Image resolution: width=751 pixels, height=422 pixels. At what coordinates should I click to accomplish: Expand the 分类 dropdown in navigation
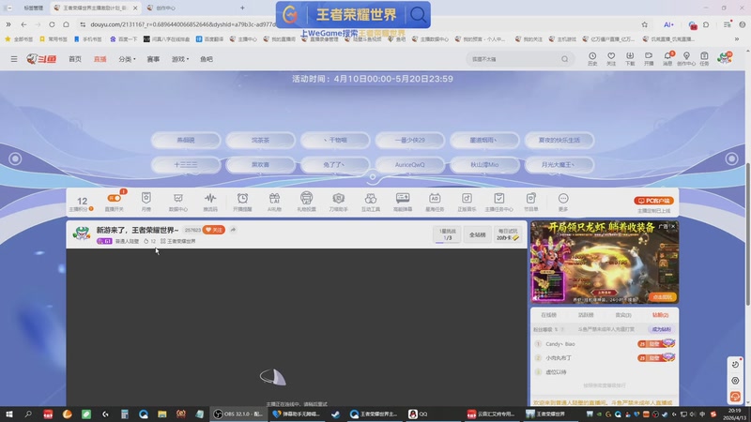tap(127, 59)
